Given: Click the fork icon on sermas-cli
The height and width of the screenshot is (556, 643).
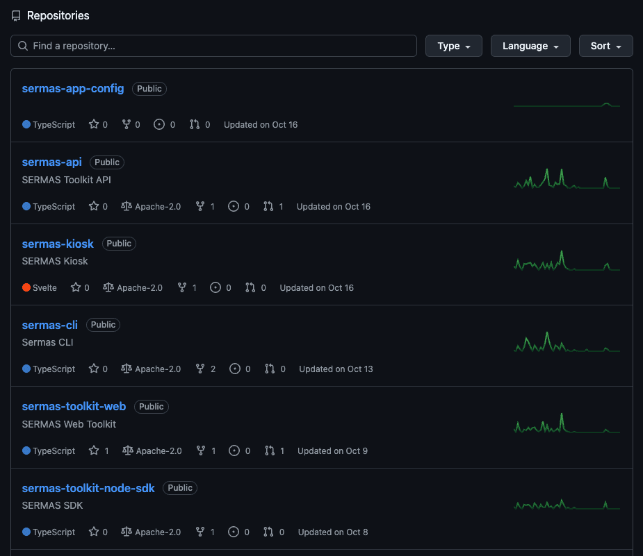Looking at the screenshot, I should (x=200, y=369).
